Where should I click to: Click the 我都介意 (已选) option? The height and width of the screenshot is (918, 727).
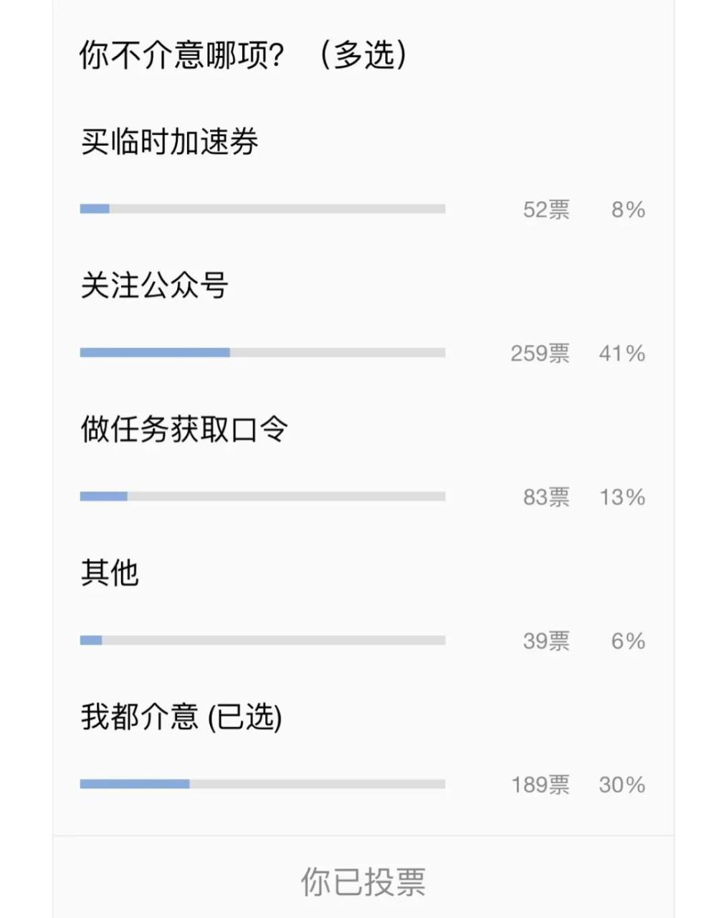181,716
